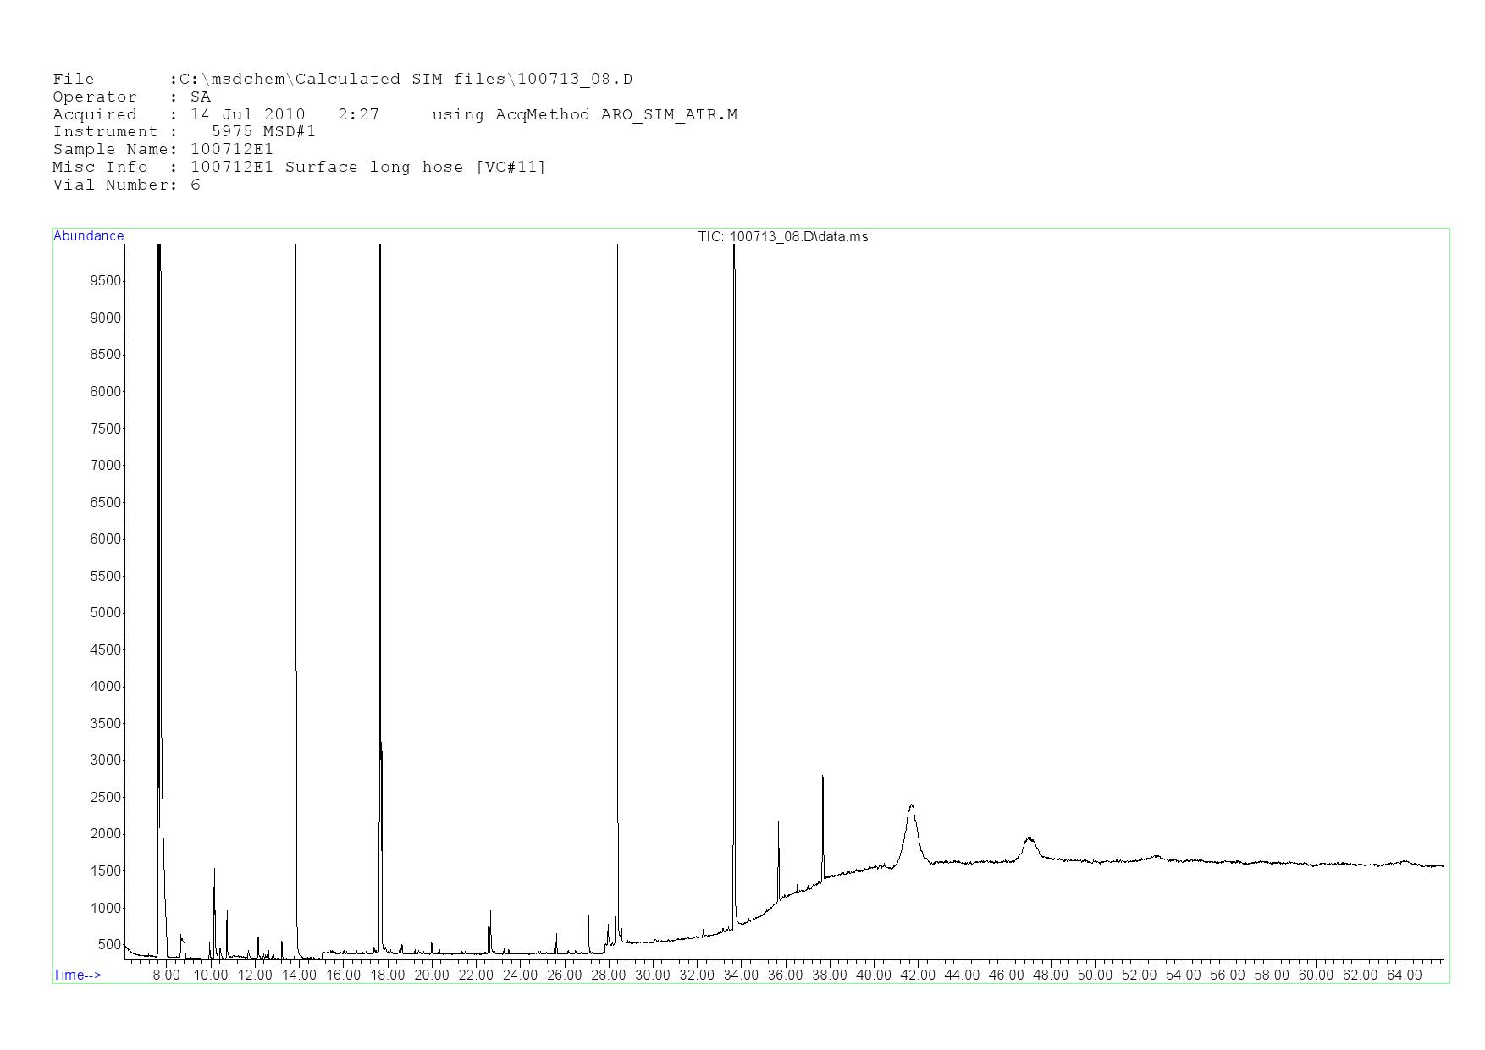Select the AcqMethod name ARO_SIM_ATR.M
The width and height of the screenshot is (1485, 1050).
(669, 115)
